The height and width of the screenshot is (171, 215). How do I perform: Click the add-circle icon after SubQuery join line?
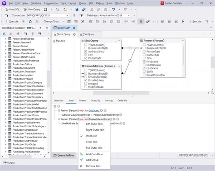[102, 110]
